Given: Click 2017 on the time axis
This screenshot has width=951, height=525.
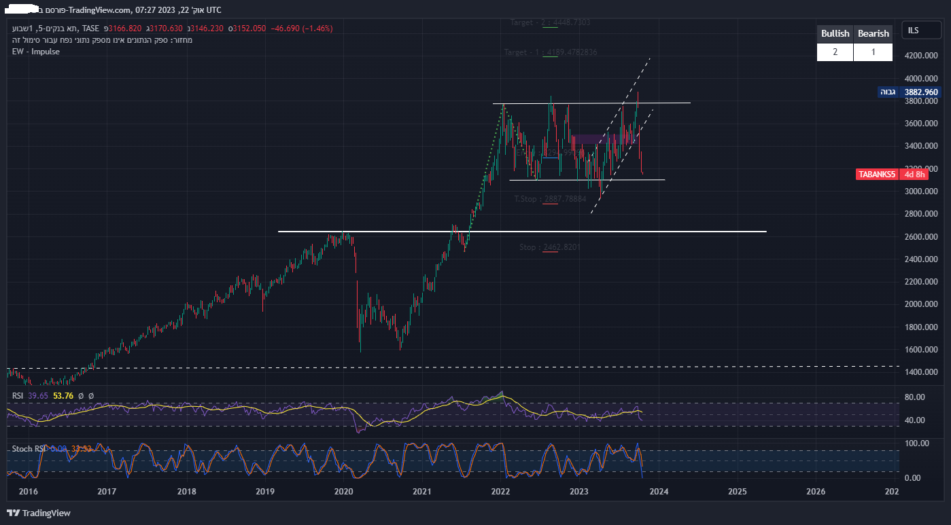Looking at the screenshot, I should point(107,491).
